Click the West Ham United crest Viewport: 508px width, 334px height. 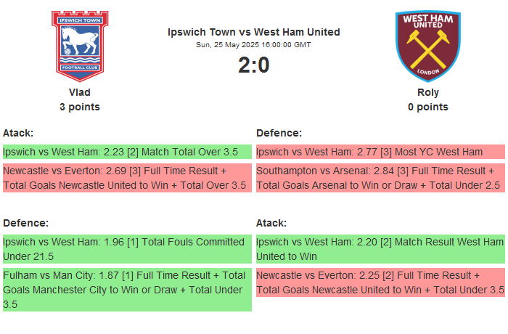[427, 45]
